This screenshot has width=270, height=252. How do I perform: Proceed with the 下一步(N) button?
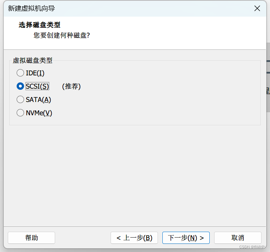pos(186,238)
